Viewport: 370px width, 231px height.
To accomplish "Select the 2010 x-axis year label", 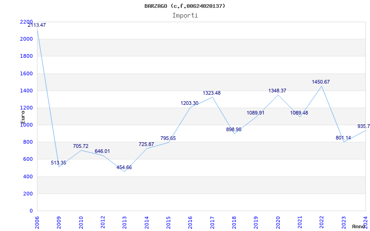I will pos(80,223).
